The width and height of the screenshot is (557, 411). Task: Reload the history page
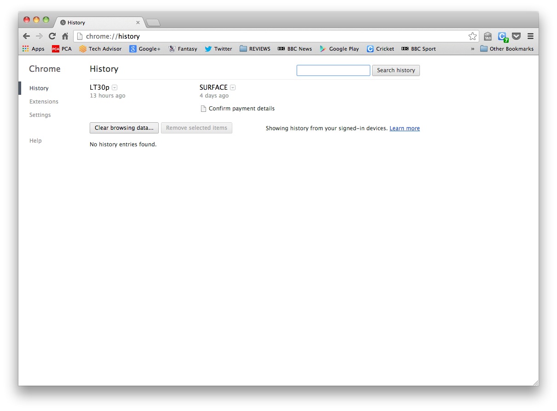tap(52, 36)
